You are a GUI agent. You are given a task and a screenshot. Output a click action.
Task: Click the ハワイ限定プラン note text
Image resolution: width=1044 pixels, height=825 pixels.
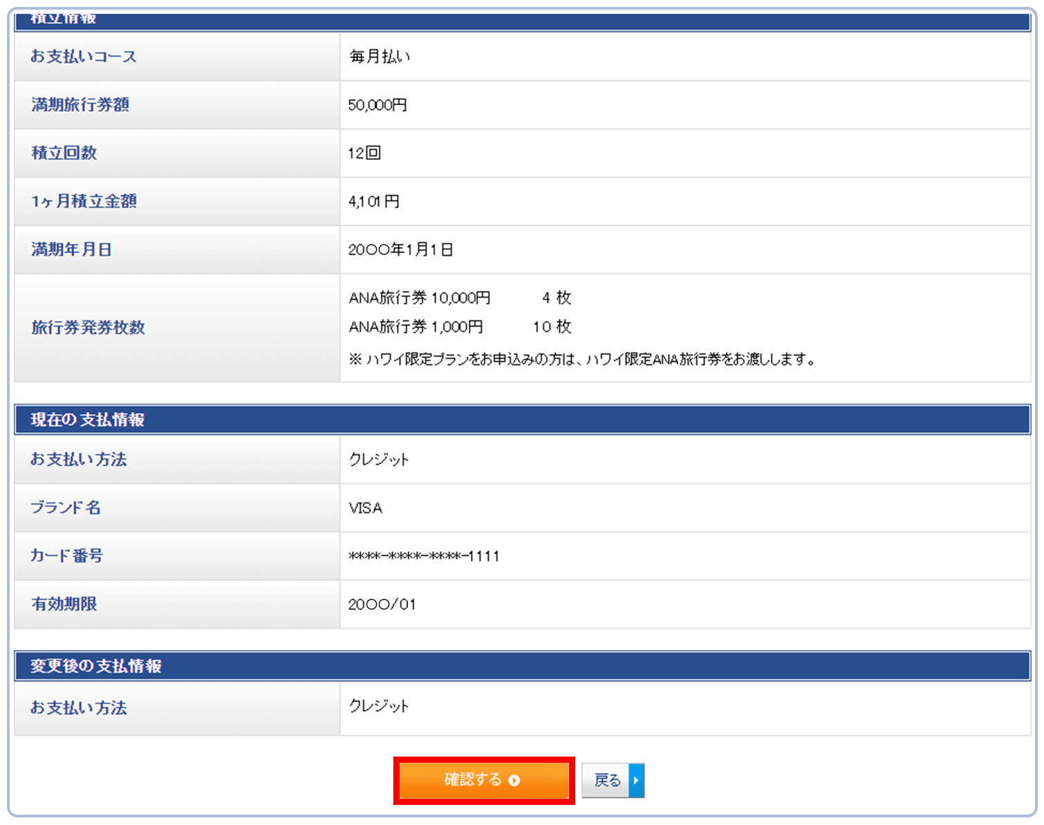click(583, 360)
